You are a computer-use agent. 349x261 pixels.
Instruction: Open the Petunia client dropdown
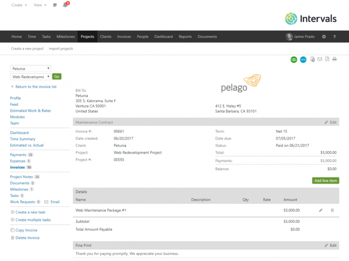tap(31, 68)
